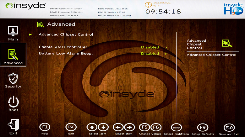The width and height of the screenshot is (245, 137).
Task: Click help panel description Advanced Chipset Control
Action: [x=212, y=55]
